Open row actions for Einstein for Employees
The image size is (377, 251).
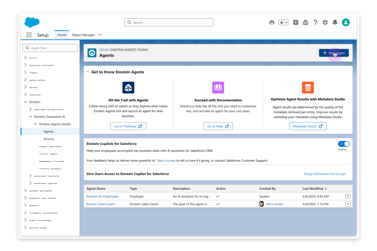click(348, 196)
